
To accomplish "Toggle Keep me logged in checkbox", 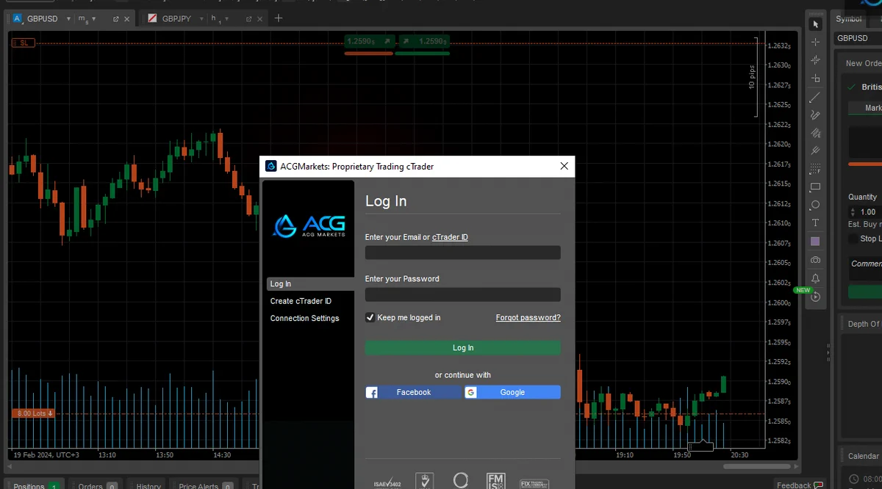I will 370,318.
